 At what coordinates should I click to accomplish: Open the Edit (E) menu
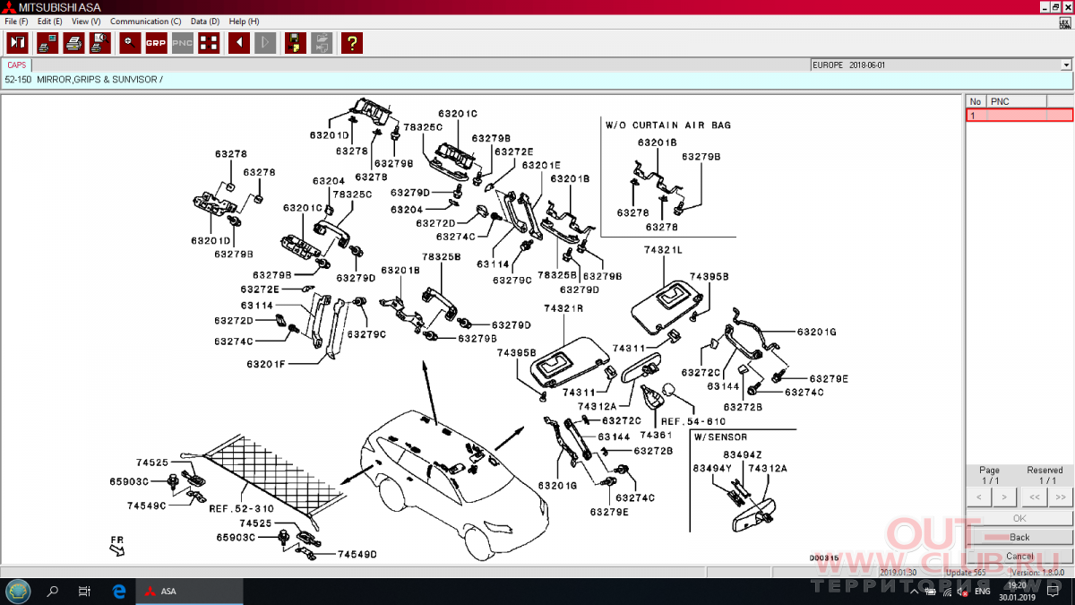(50, 21)
